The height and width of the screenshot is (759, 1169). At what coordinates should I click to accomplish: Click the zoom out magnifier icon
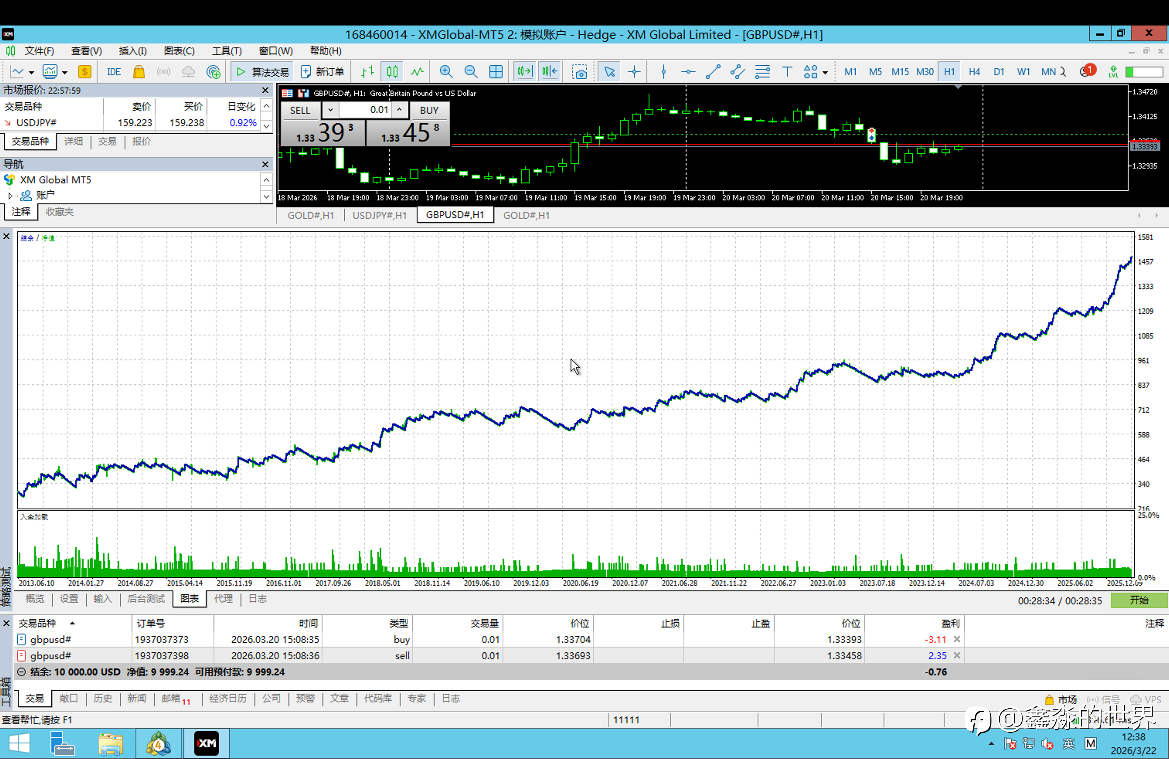click(470, 71)
